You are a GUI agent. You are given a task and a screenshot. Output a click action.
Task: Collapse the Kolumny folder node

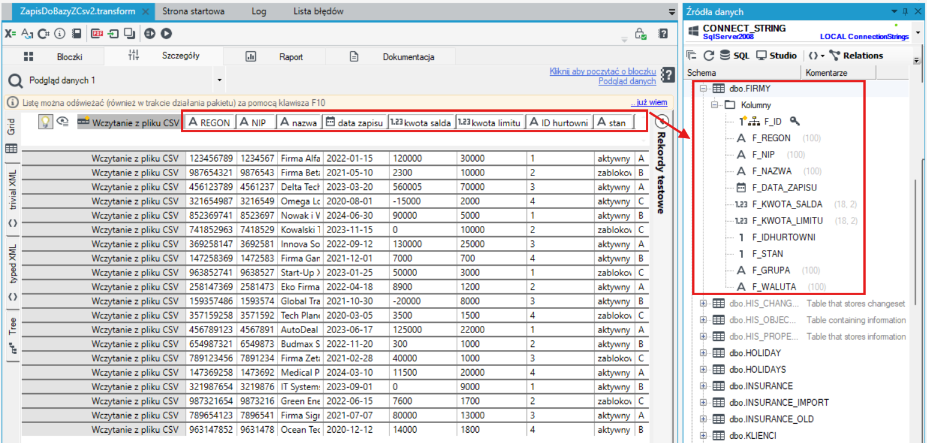coord(714,105)
